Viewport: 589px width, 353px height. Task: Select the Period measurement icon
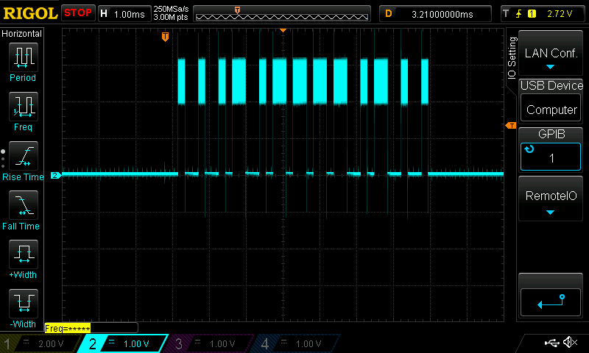pos(22,57)
